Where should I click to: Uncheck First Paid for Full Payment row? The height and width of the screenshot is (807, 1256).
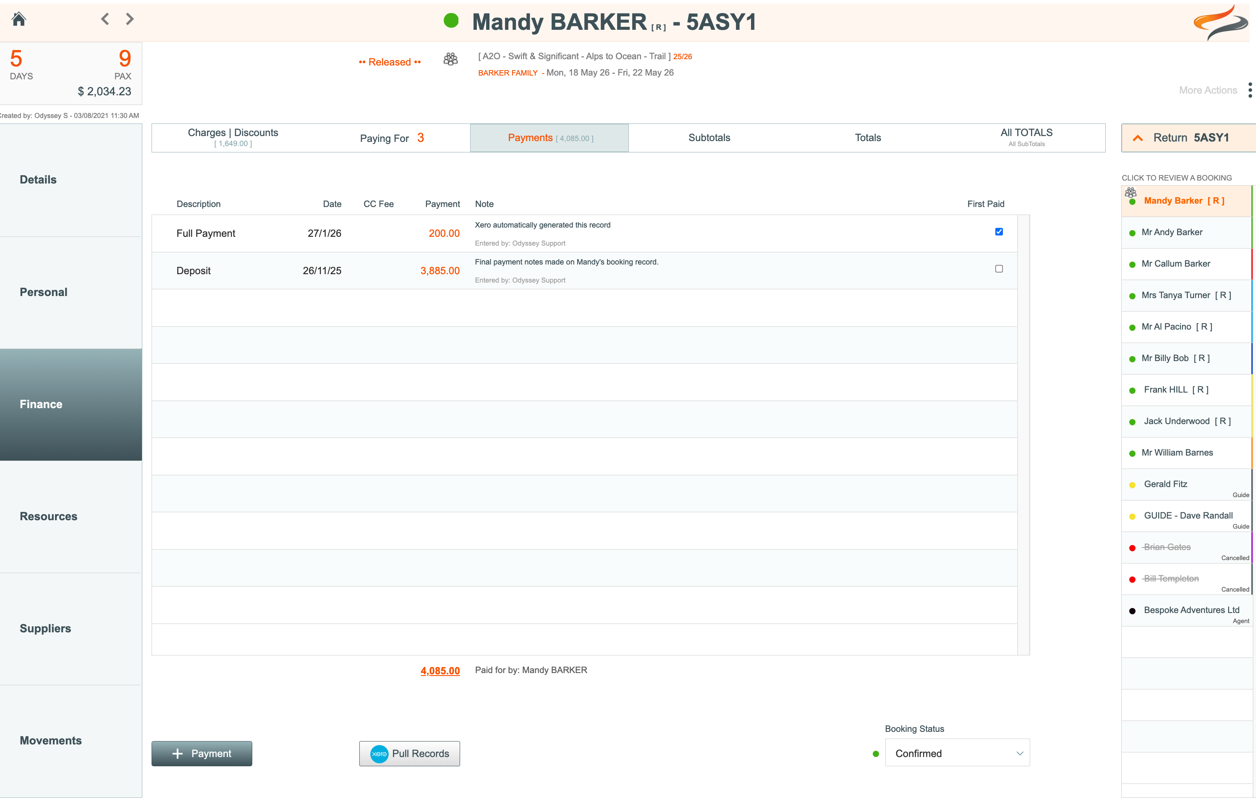click(999, 232)
